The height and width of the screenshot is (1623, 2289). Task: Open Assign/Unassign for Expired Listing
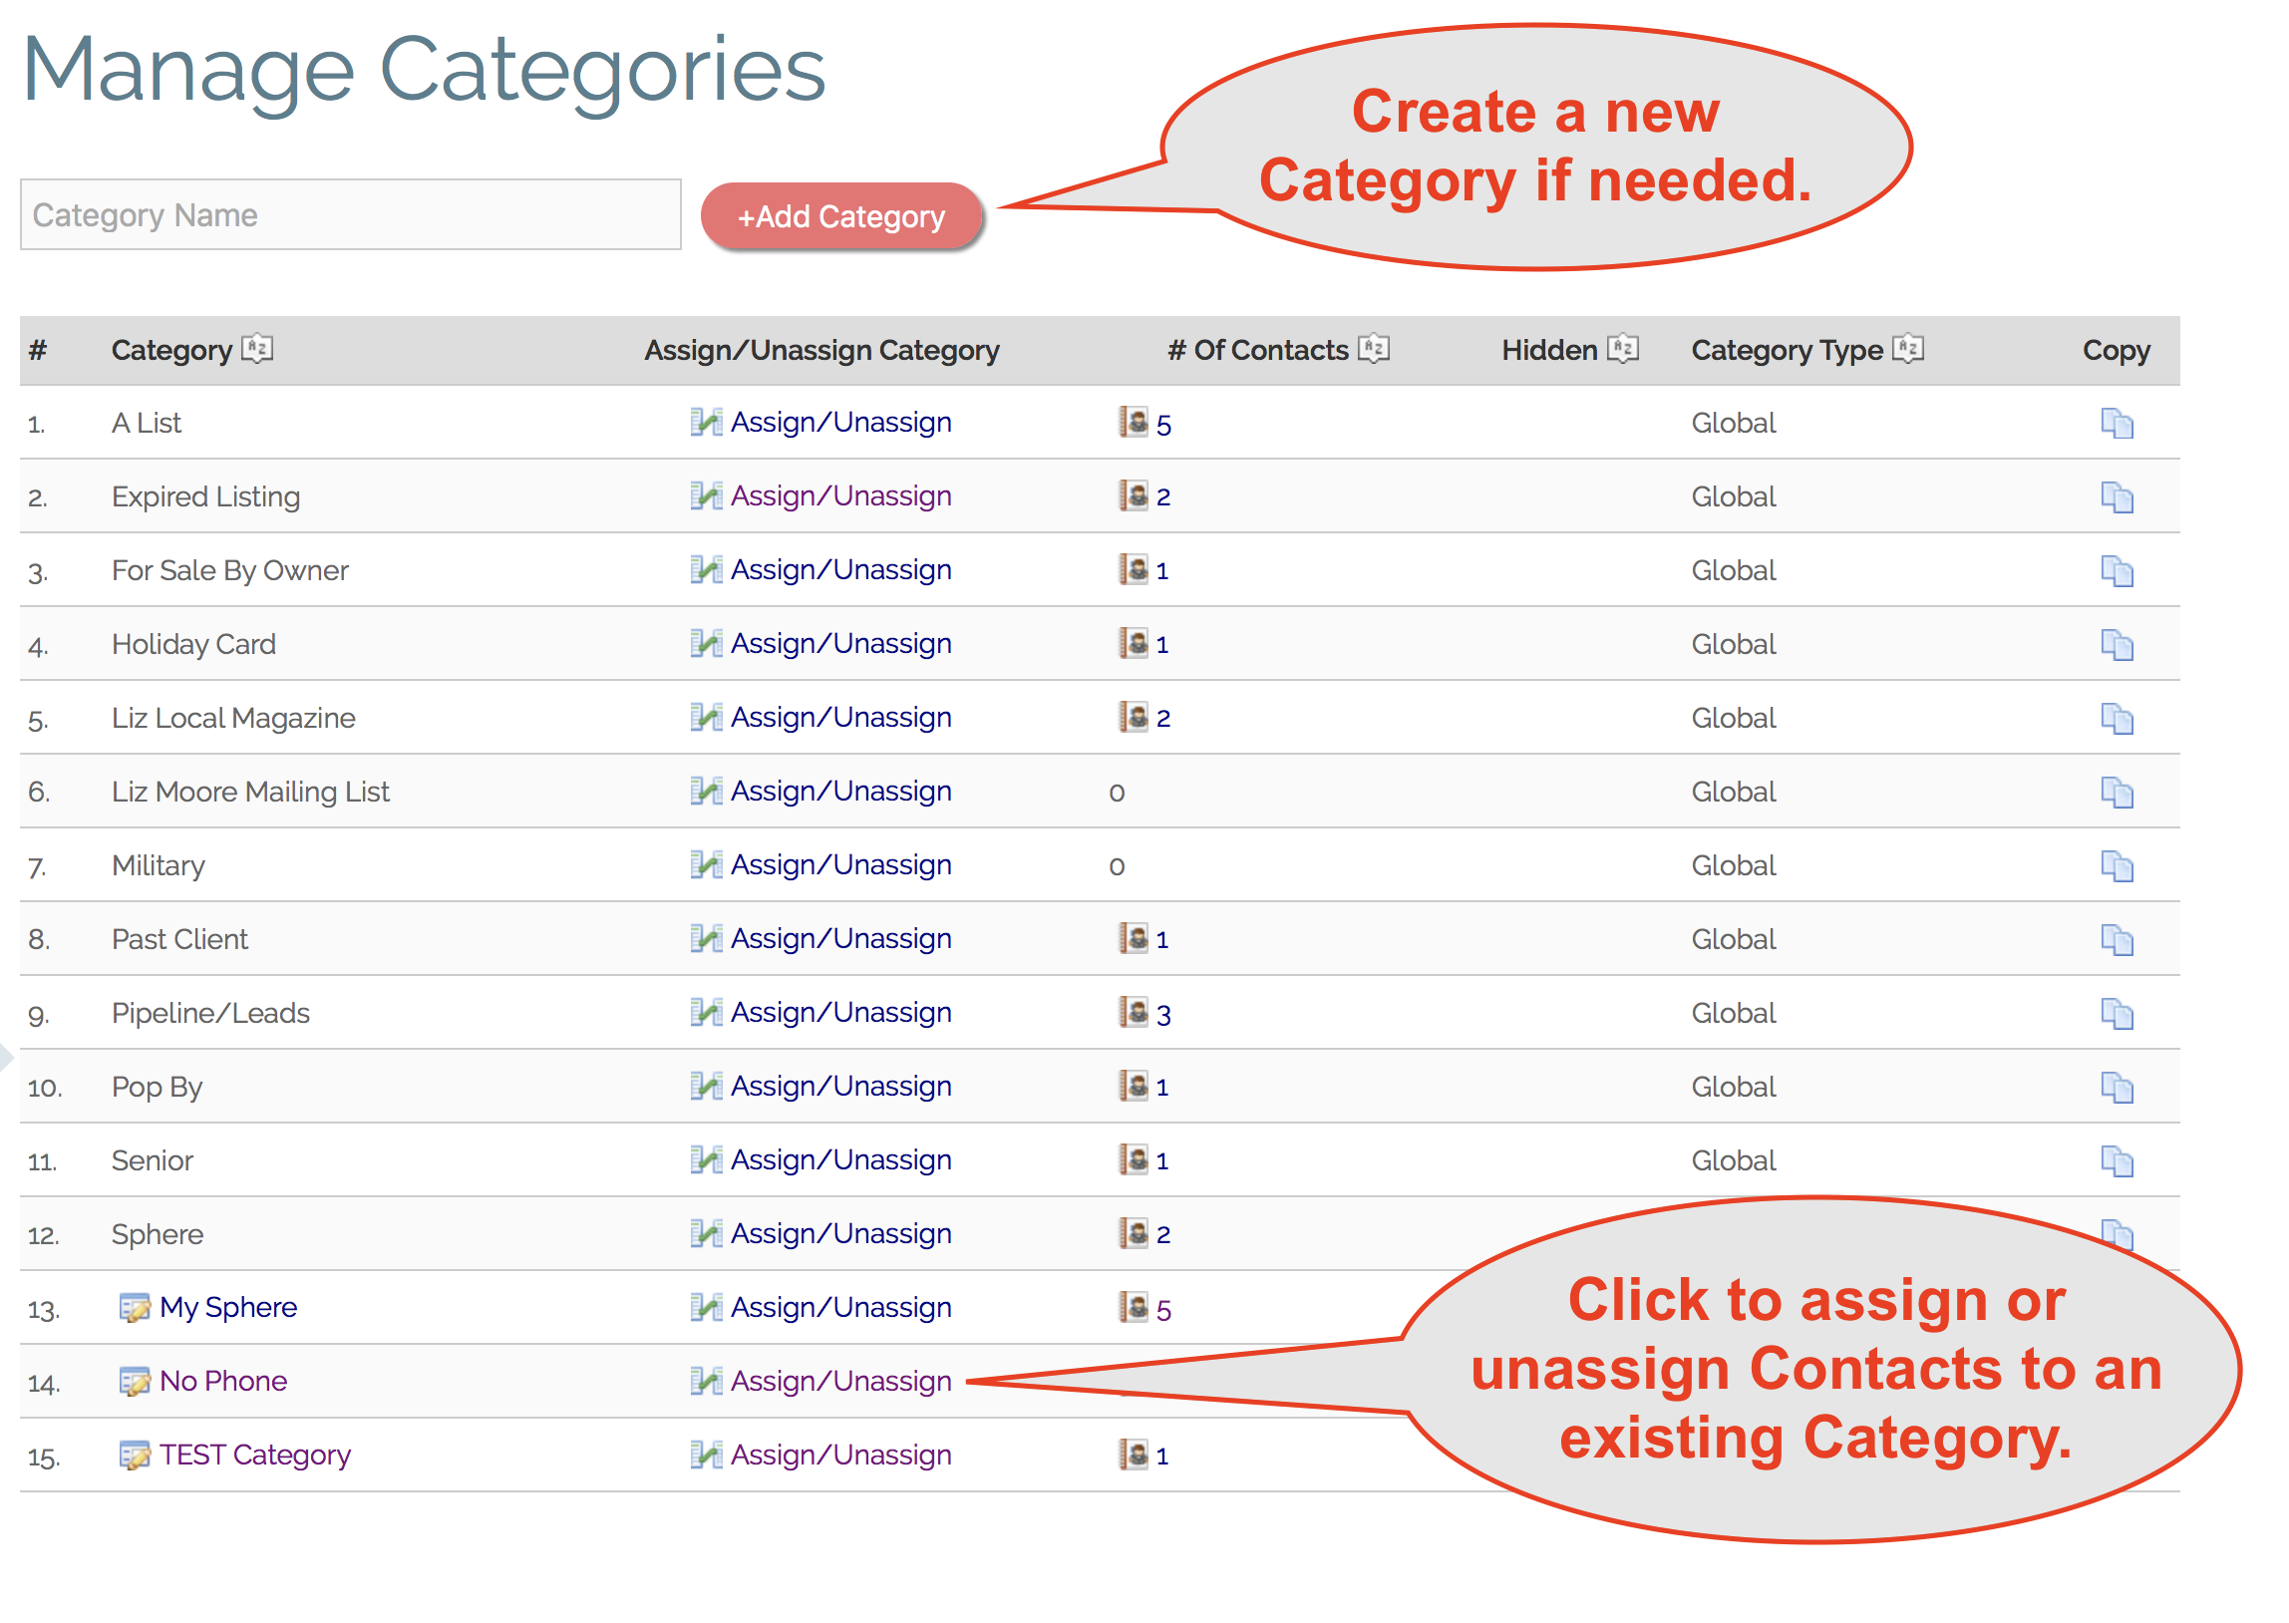tap(840, 495)
